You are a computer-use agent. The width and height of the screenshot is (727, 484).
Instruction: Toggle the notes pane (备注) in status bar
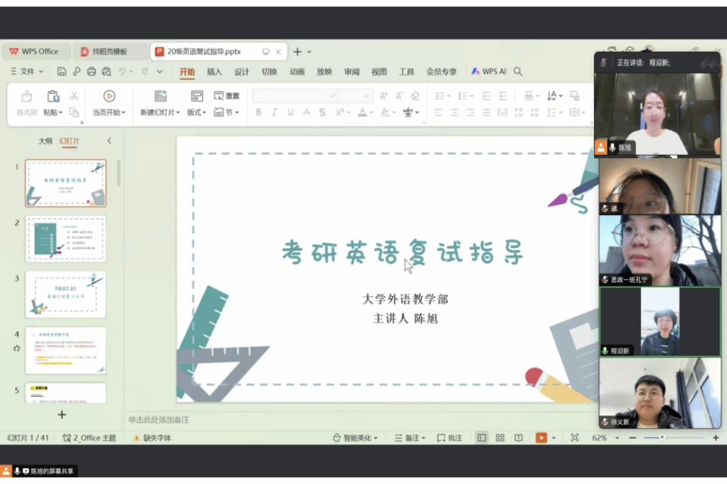410,438
